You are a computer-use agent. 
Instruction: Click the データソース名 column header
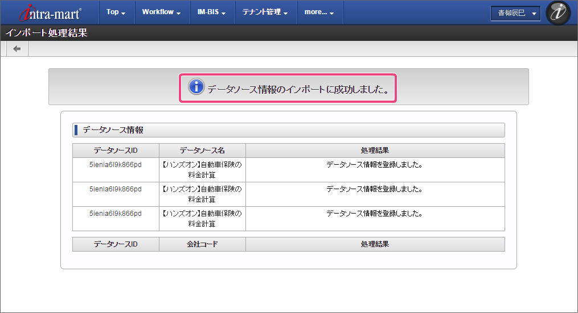(x=202, y=151)
